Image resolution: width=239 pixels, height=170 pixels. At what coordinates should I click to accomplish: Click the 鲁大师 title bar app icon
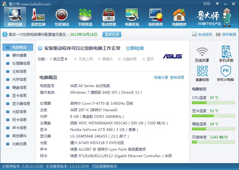point(4,4)
